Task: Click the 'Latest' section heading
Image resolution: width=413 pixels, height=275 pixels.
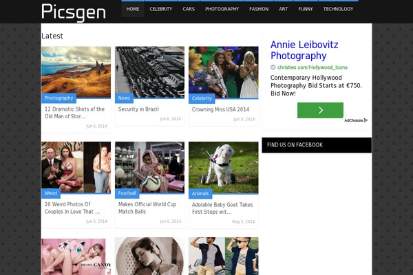Action: pos(52,36)
